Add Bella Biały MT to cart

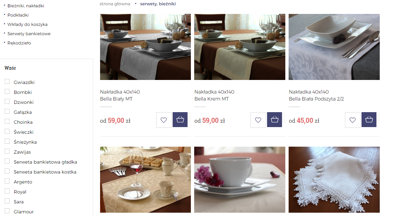tap(180, 120)
